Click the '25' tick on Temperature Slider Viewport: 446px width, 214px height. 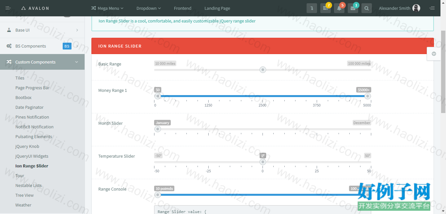(x=317, y=171)
